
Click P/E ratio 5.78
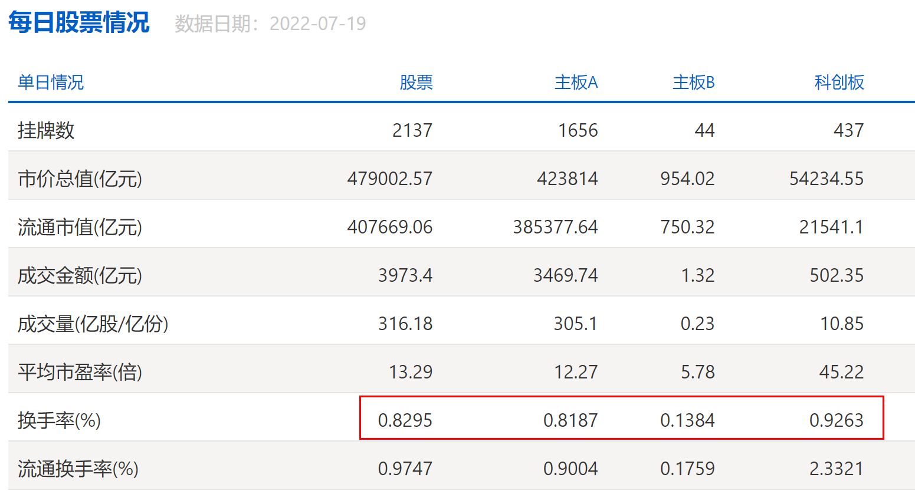click(698, 372)
